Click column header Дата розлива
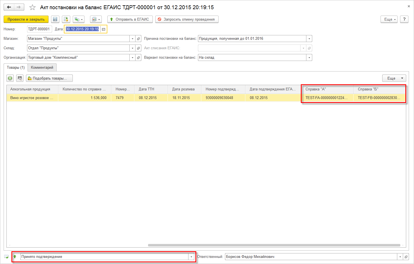The image size is (414, 264). point(184,89)
